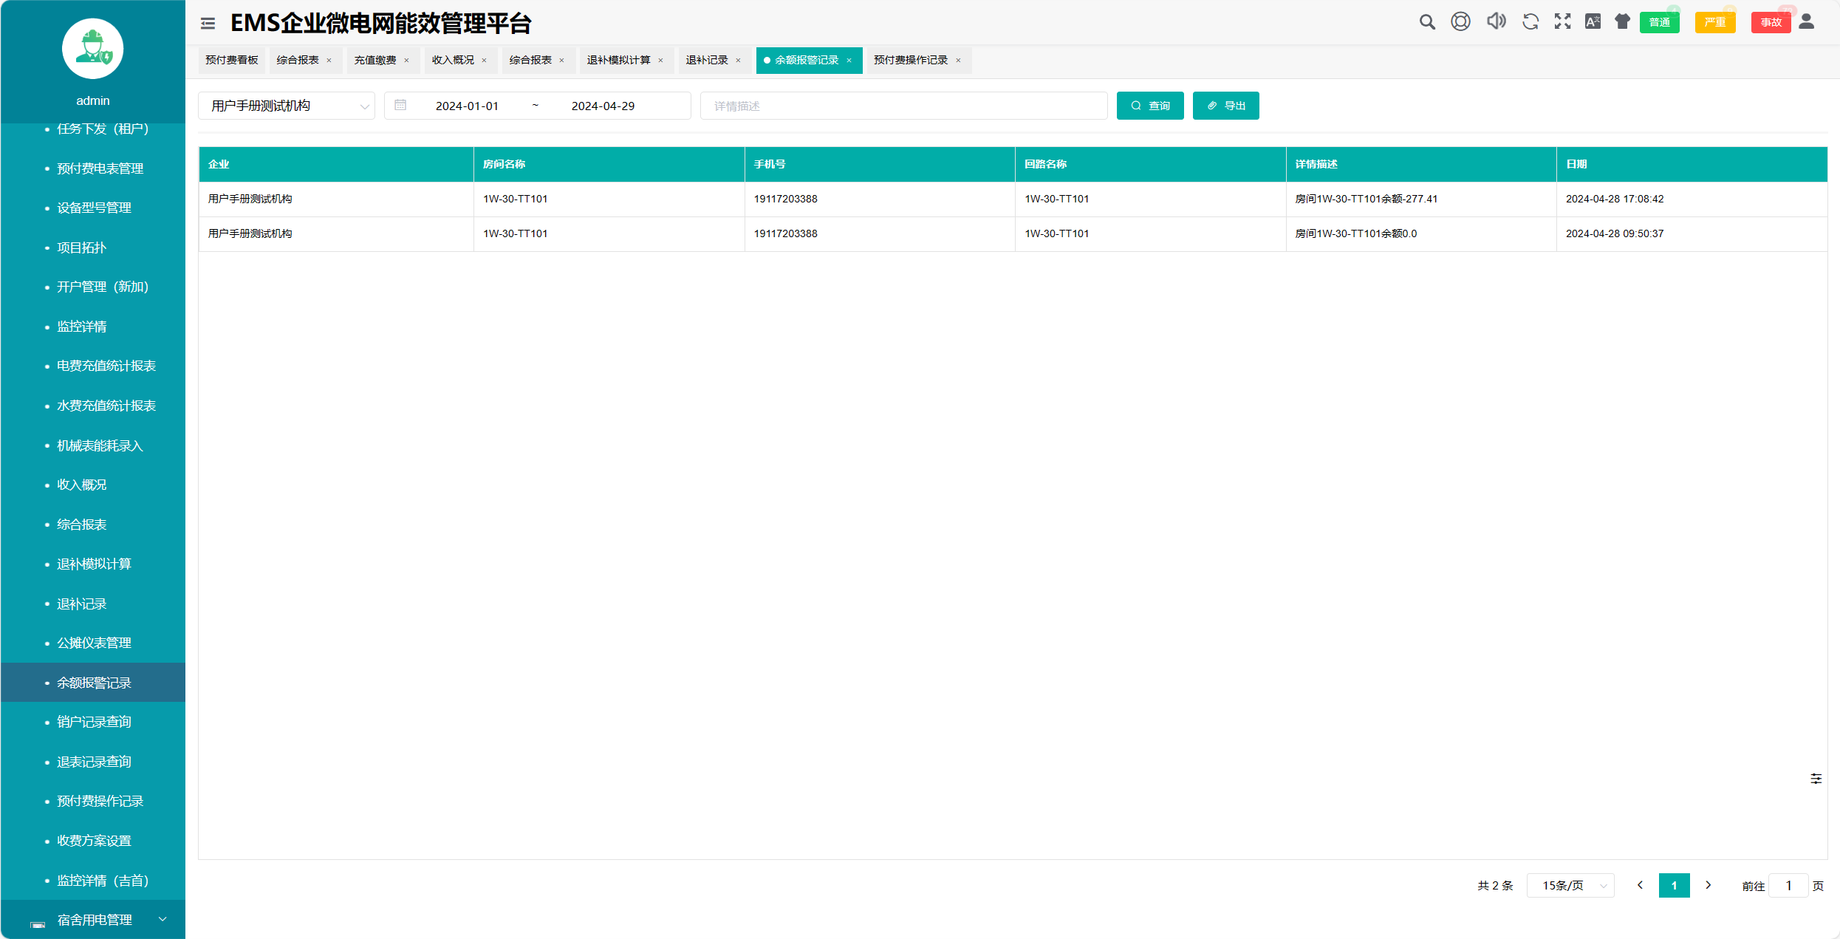
Task: Open the 用户手册测试机构 organization dropdown
Action: pyautogui.click(x=287, y=106)
